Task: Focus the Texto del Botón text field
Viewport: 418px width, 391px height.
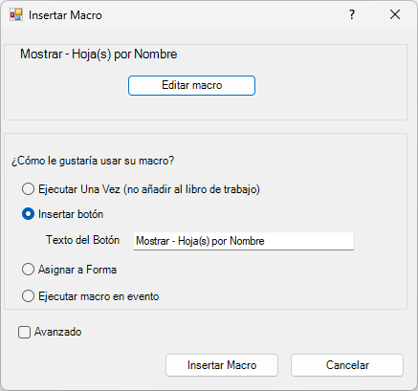Action: click(x=244, y=241)
